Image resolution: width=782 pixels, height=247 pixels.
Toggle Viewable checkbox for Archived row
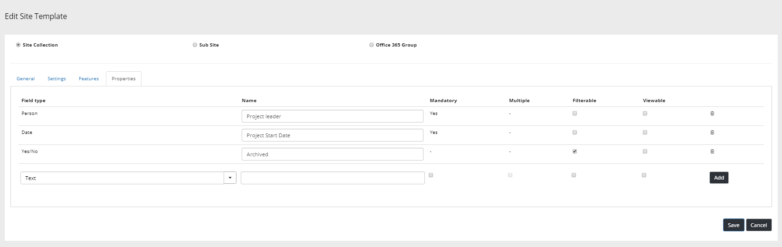[x=645, y=152]
